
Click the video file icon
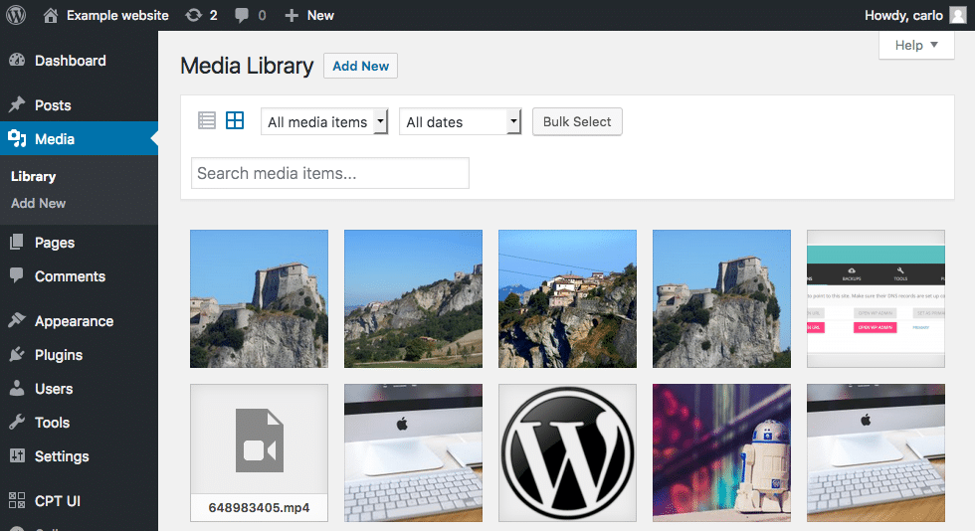point(260,441)
